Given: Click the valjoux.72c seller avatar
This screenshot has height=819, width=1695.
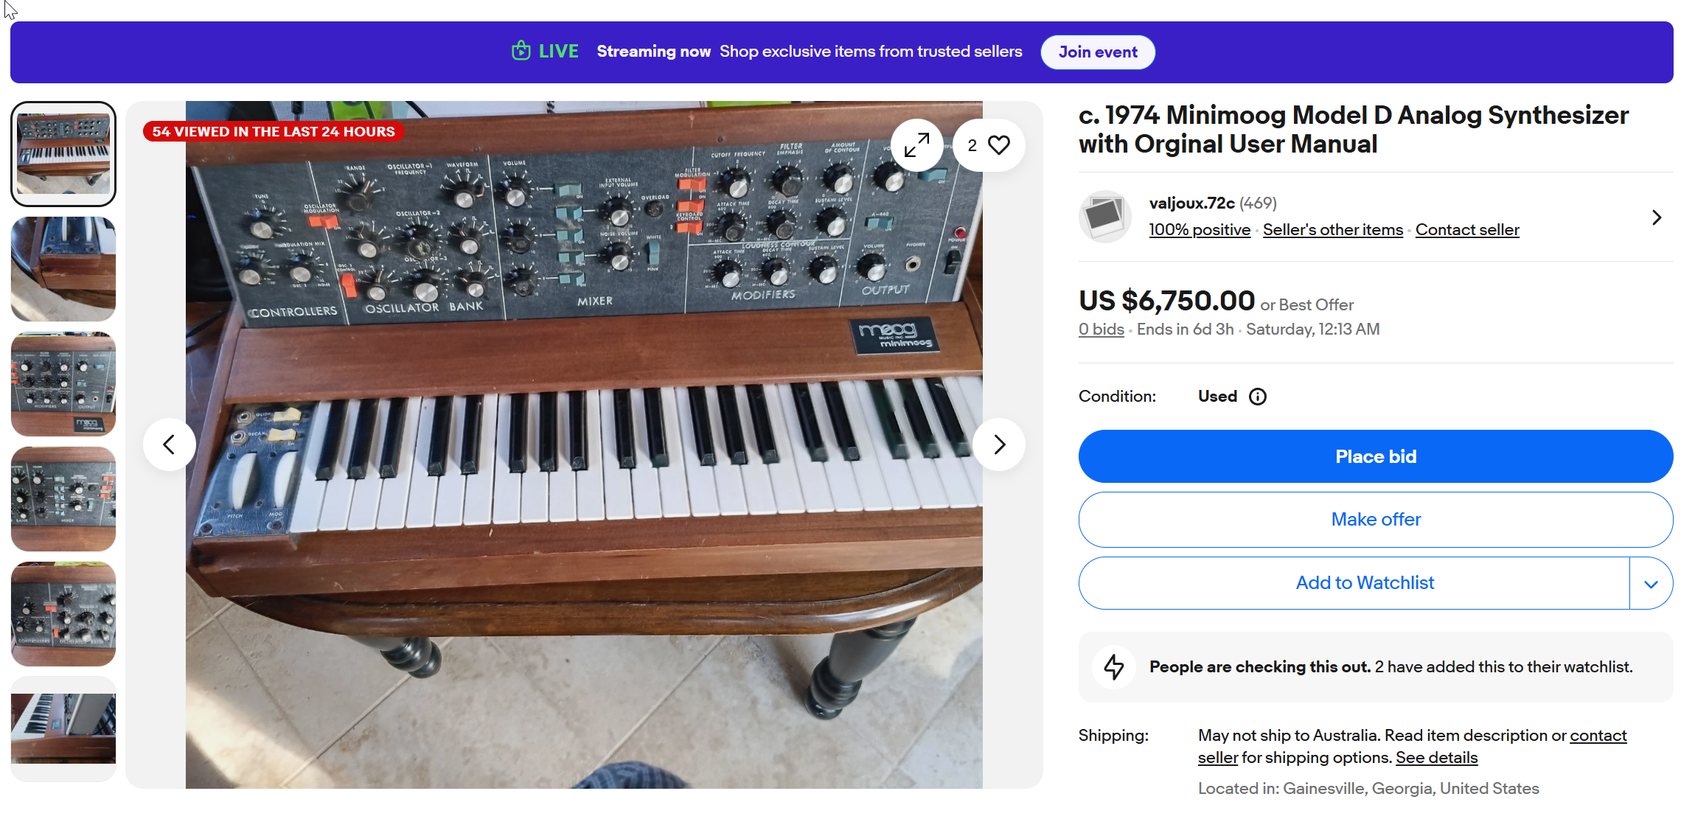Looking at the screenshot, I should (1104, 217).
